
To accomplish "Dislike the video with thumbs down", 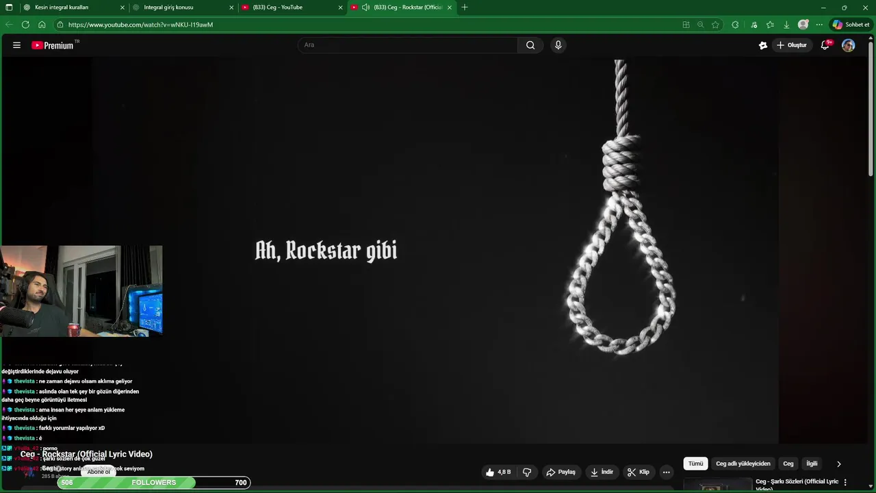I will tap(527, 472).
